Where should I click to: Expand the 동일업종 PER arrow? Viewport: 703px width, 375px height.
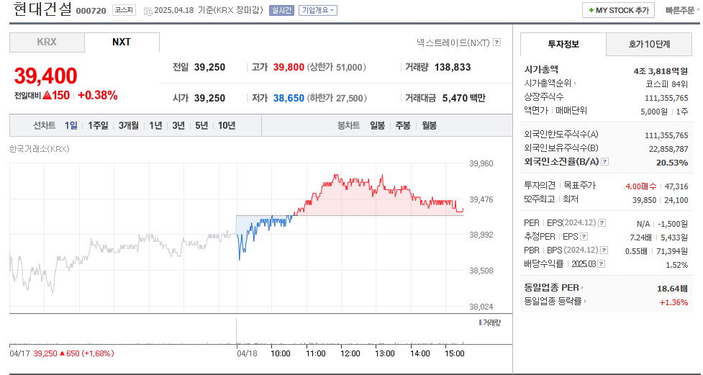click(582, 288)
